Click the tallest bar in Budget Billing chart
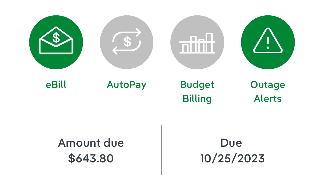This screenshot has width=324, height=183. (x=209, y=42)
